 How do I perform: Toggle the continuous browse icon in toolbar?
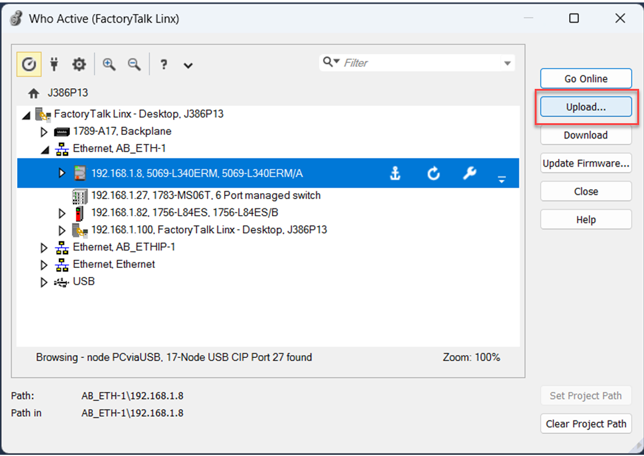click(29, 64)
